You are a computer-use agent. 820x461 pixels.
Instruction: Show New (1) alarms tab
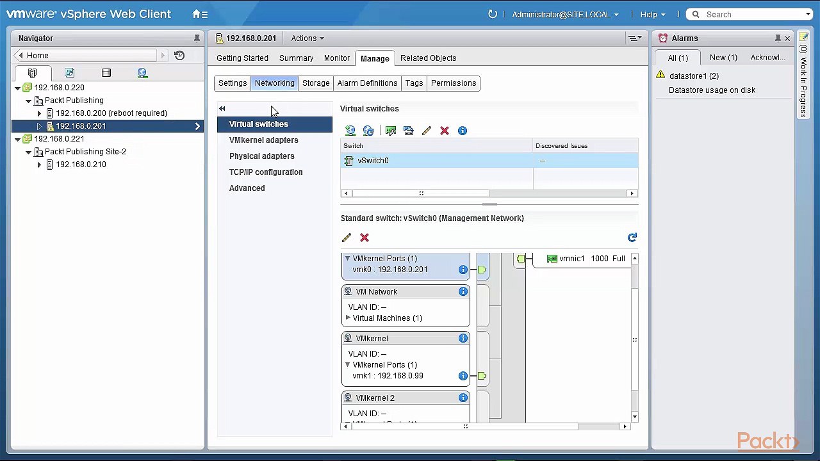point(723,58)
